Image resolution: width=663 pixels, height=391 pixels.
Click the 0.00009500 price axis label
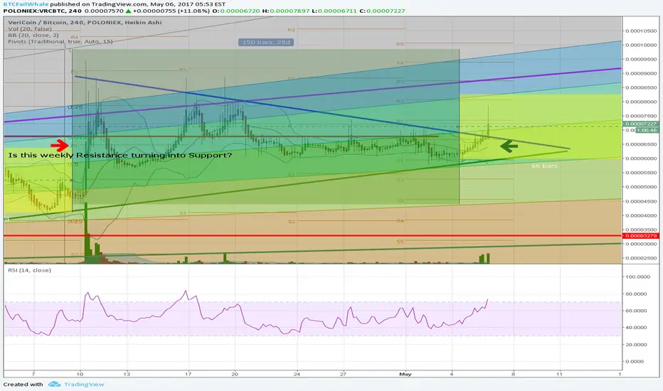pyautogui.click(x=642, y=60)
